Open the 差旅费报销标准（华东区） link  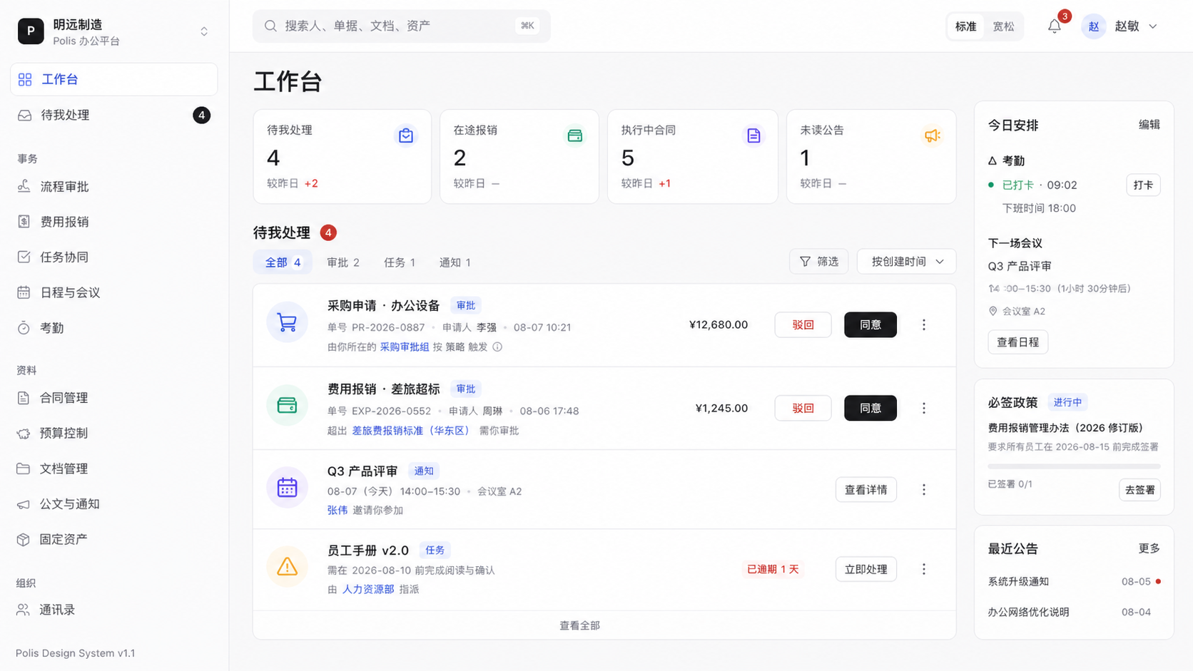(x=410, y=431)
